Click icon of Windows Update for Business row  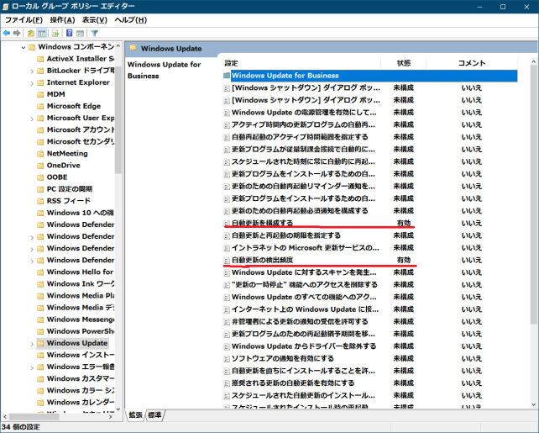227,76
